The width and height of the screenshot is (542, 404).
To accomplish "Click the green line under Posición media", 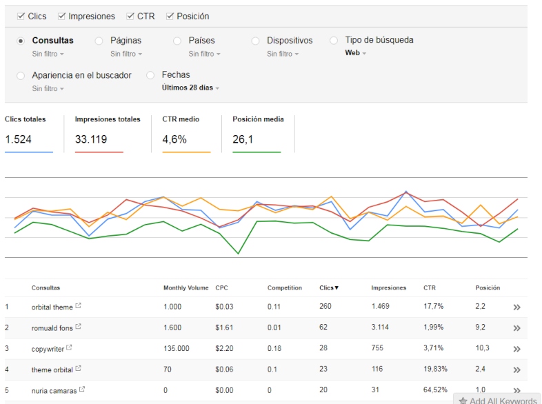I will (x=257, y=152).
